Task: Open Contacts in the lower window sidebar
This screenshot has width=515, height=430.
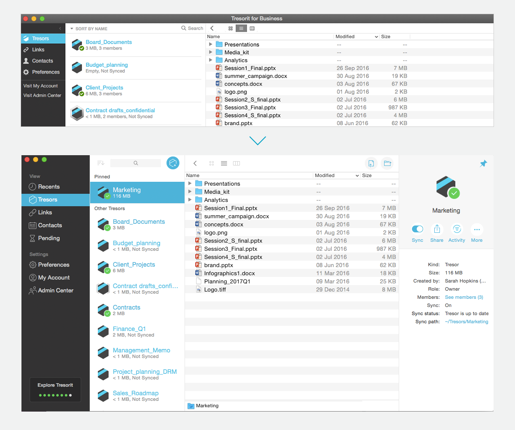Action: click(45, 226)
